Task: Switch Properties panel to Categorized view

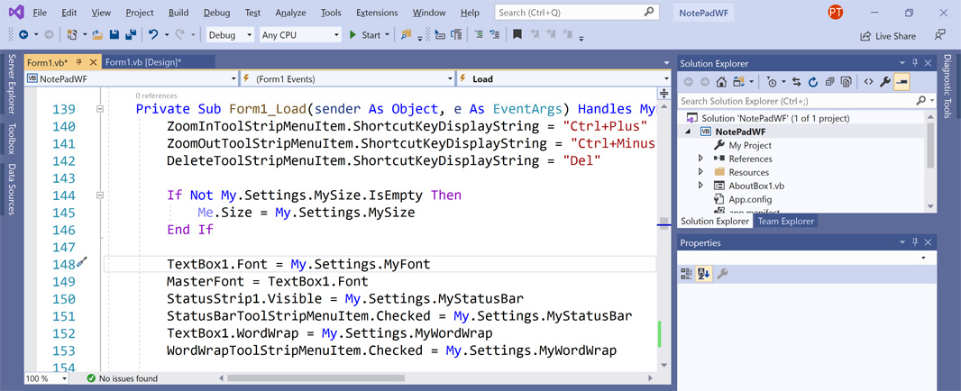Action: tap(687, 274)
